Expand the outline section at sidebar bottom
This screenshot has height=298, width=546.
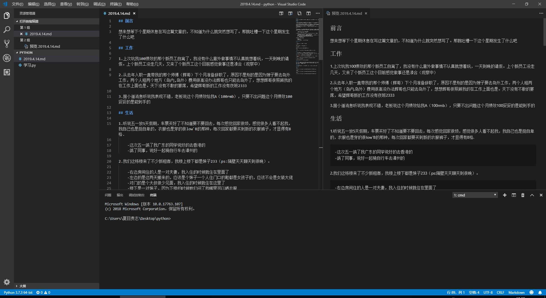point(22,286)
